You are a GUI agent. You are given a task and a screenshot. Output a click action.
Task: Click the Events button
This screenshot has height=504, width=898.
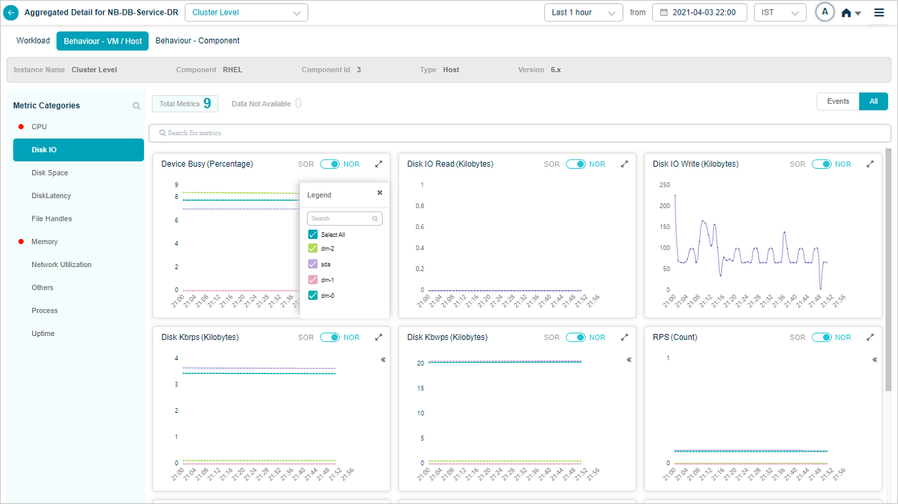pyautogui.click(x=838, y=102)
